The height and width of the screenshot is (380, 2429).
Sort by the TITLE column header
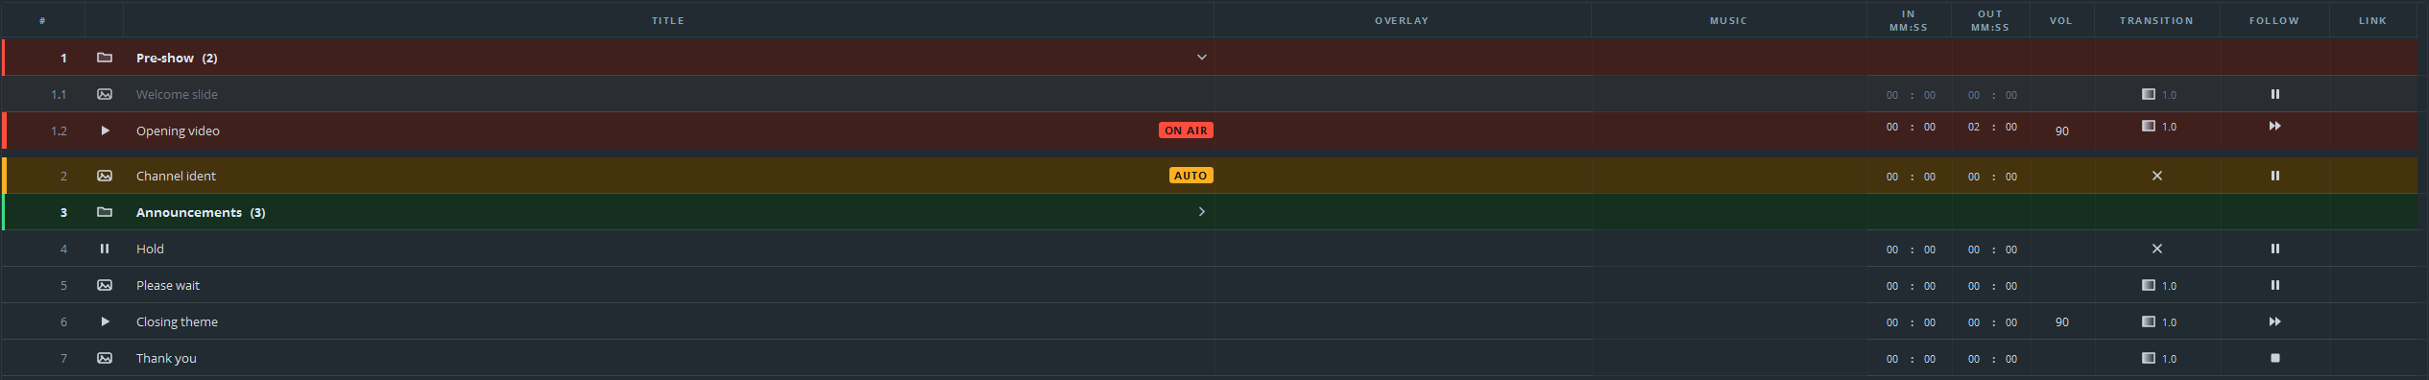[x=668, y=20]
